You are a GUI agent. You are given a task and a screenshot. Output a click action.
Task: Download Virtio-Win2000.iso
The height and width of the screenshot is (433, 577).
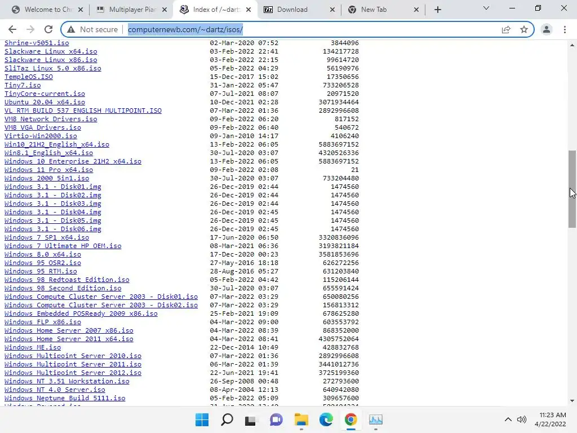click(41, 136)
